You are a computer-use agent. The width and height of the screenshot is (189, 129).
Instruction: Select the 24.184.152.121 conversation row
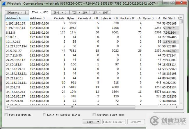92,74
